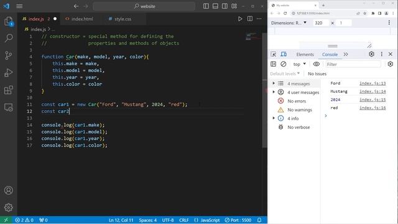This screenshot has width=398, height=224.
Task: Create live expression eye icon
Action: tap(317, 64)
